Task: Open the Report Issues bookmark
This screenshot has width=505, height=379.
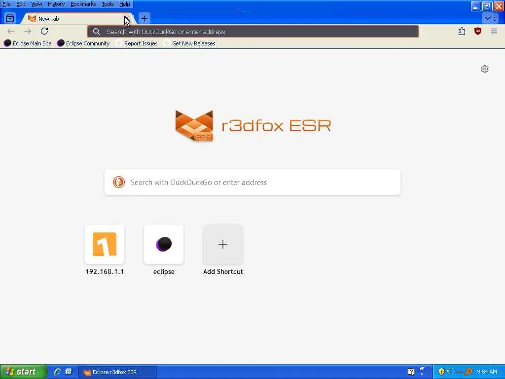Action: pos(137,43)
